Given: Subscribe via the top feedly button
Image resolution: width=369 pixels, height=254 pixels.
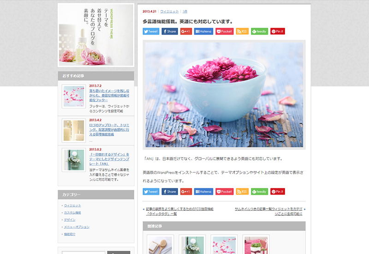Looking at the screenshot, I should point(259,31).
